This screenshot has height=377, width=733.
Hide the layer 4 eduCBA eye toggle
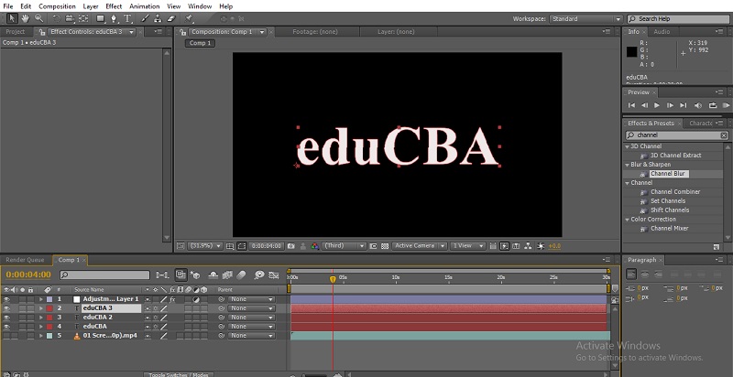(x=6, y=327)
